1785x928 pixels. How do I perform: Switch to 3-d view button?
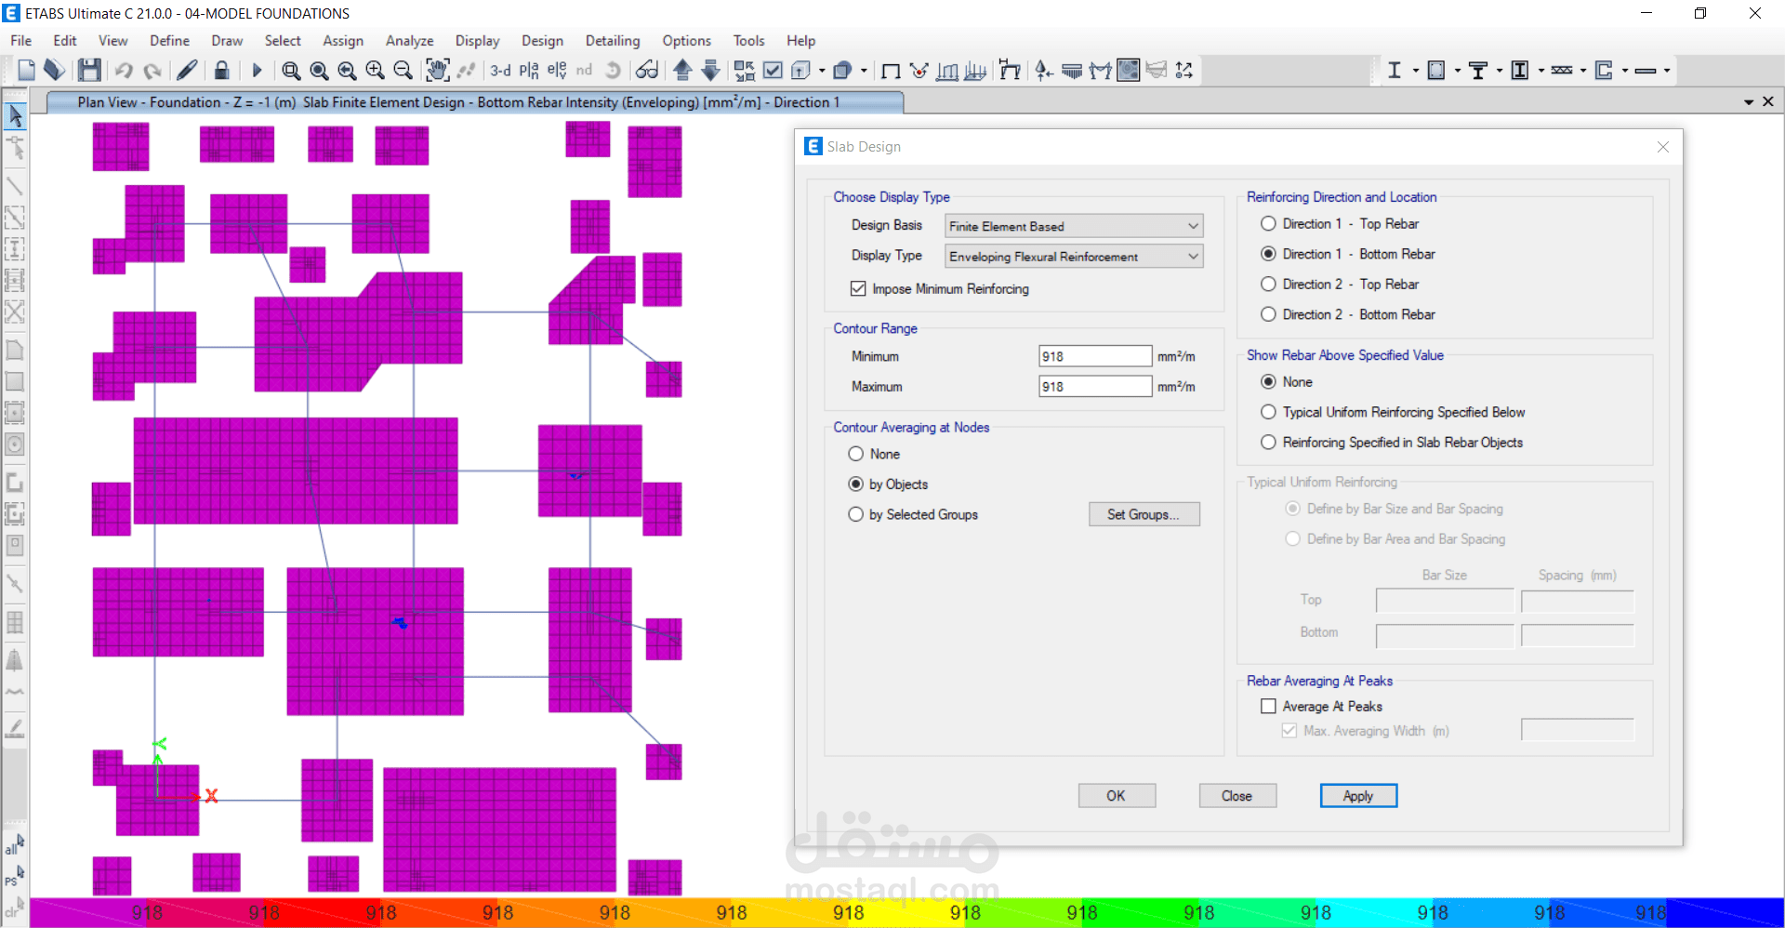[501, 70]
